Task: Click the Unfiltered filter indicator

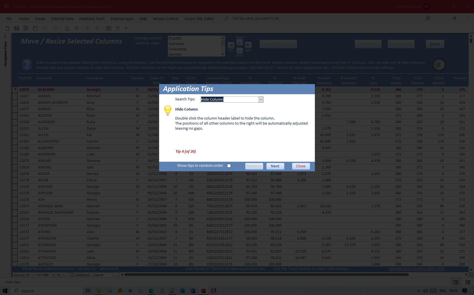Action: 79,275
